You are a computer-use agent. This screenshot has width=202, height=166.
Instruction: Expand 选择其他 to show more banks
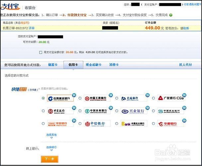point(51,136)
